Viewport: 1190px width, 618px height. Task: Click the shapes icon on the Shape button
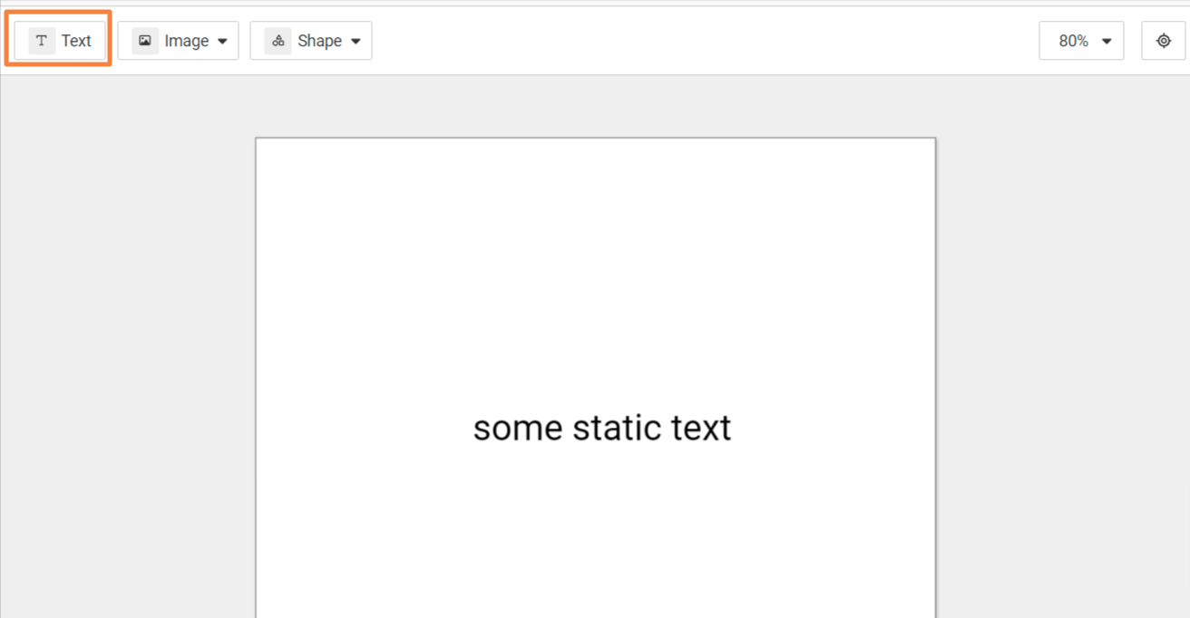click(278, 41)
